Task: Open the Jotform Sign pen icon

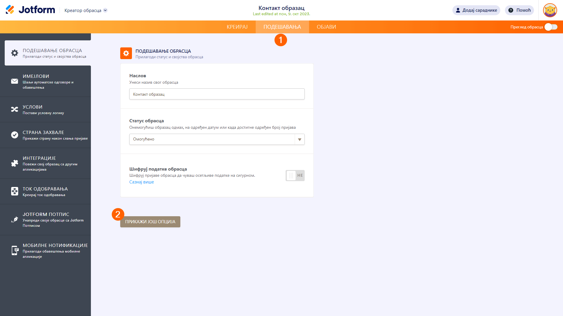Action: pyautogui.click(x=15, y=219)
